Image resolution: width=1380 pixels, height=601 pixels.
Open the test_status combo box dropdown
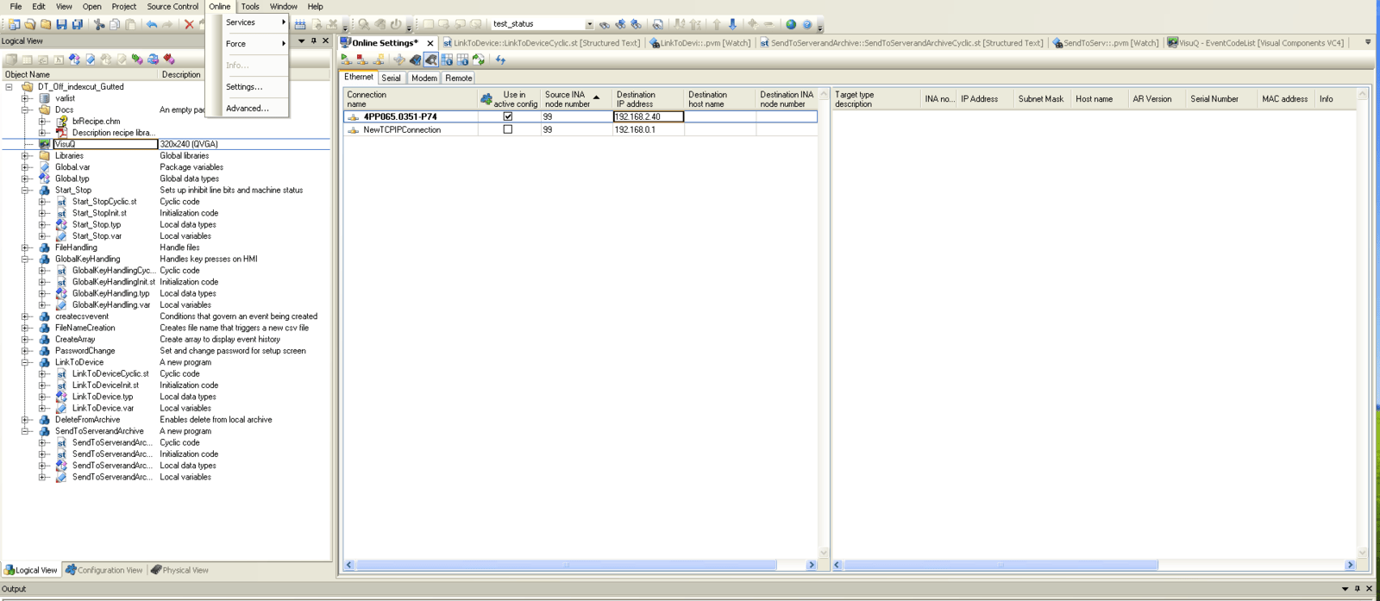pos(589,24)
